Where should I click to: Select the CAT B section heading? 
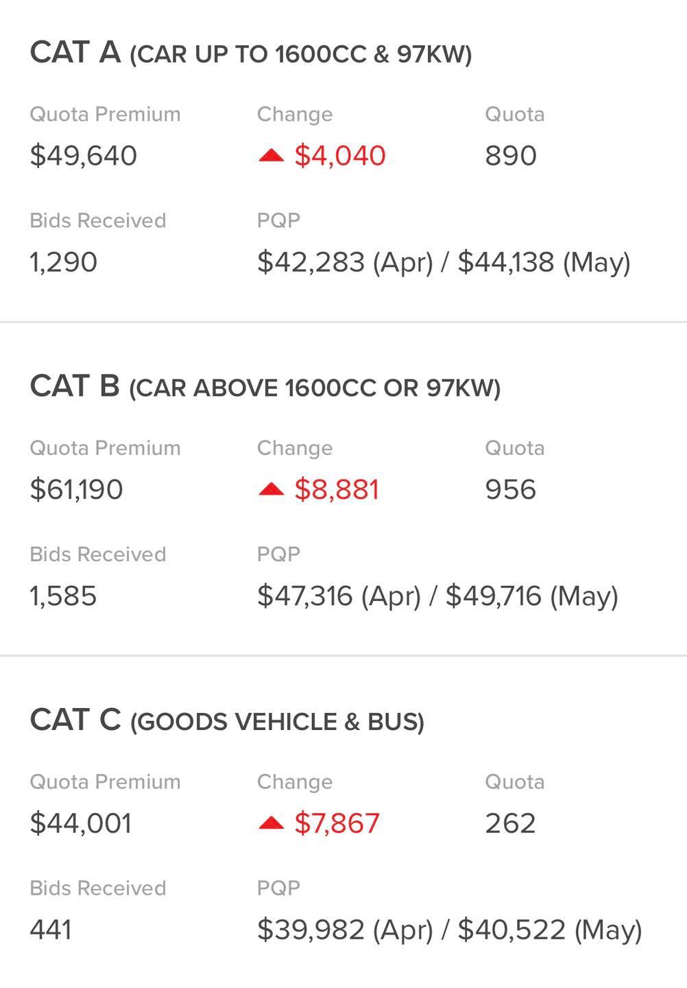click(x=265, y=387)
